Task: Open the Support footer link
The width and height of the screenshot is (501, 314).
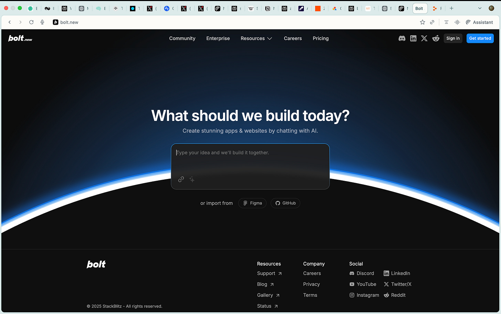Action: [269, 273]
